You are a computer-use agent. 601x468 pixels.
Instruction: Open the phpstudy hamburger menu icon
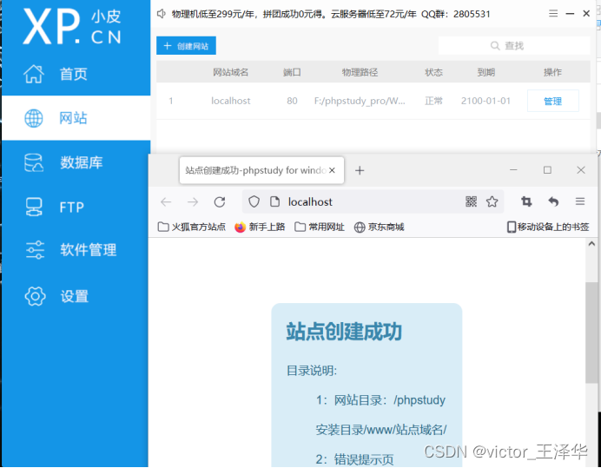(553, 14)
